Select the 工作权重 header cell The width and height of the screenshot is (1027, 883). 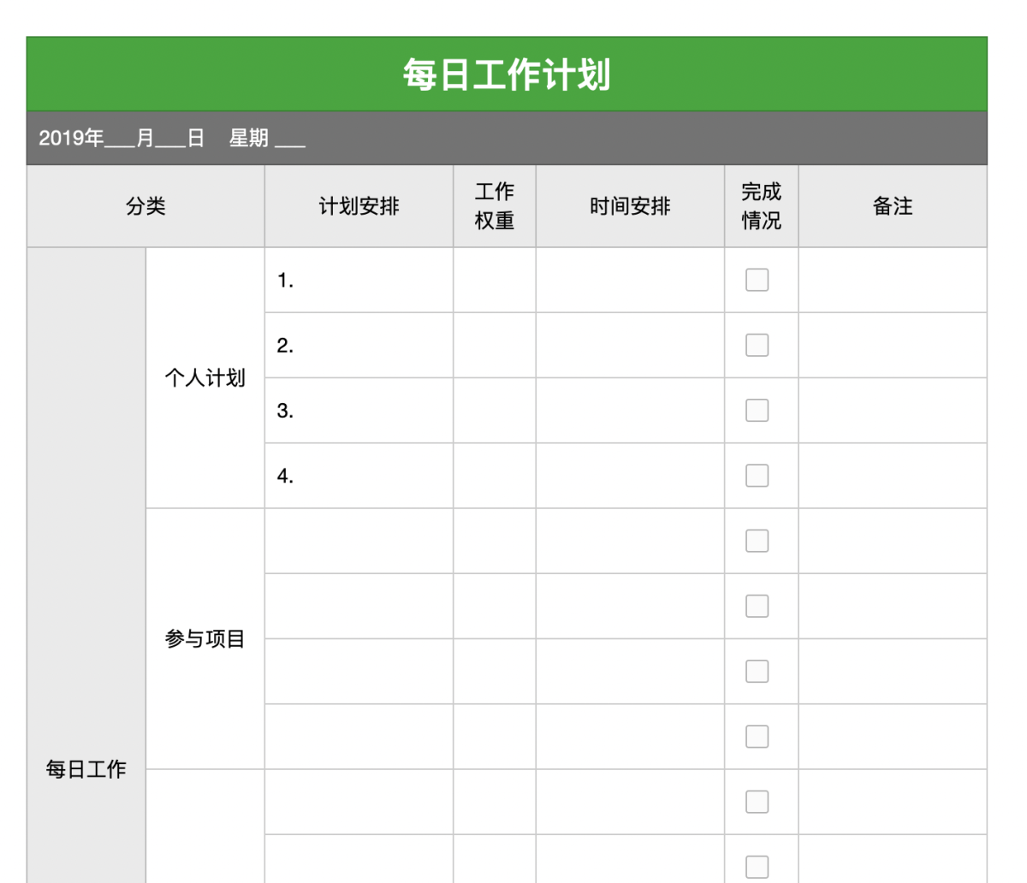pyautogui.click(x=495, y=206)
